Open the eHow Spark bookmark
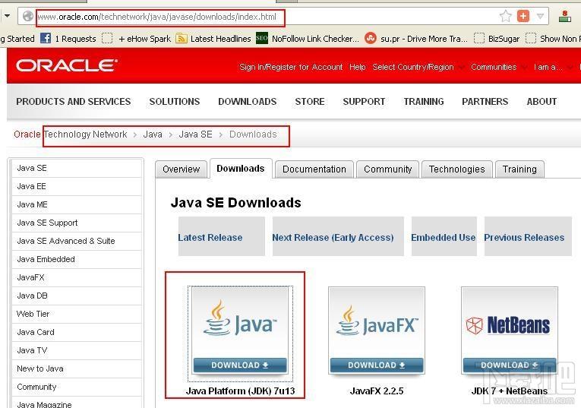The image size is (581, 408). [x=137, y=39]
